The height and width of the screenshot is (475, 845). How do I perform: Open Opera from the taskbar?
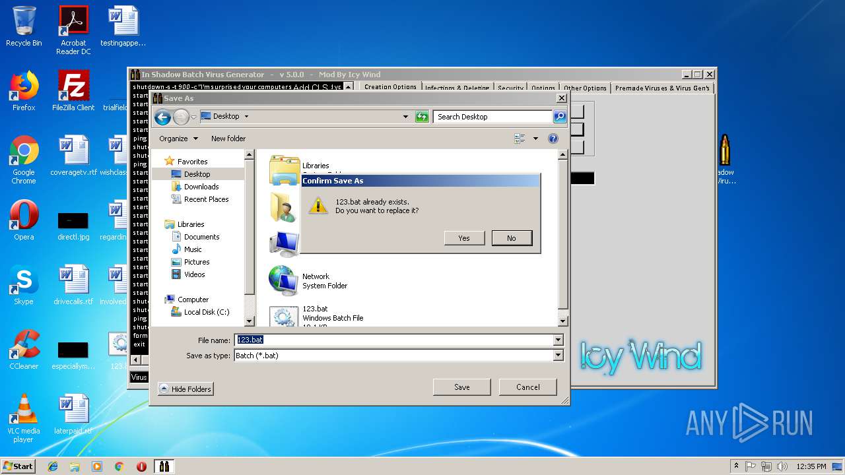point(141,466)
